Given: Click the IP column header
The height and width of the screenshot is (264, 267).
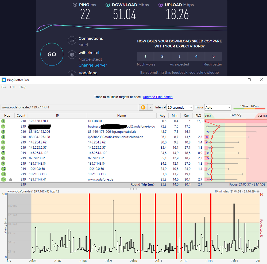Looking at the screenshot, I should pyautogui.click(x=57, y=115).
